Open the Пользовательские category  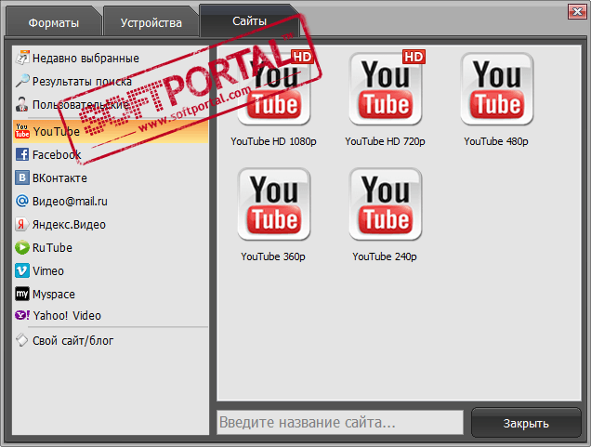pos(81,104)
